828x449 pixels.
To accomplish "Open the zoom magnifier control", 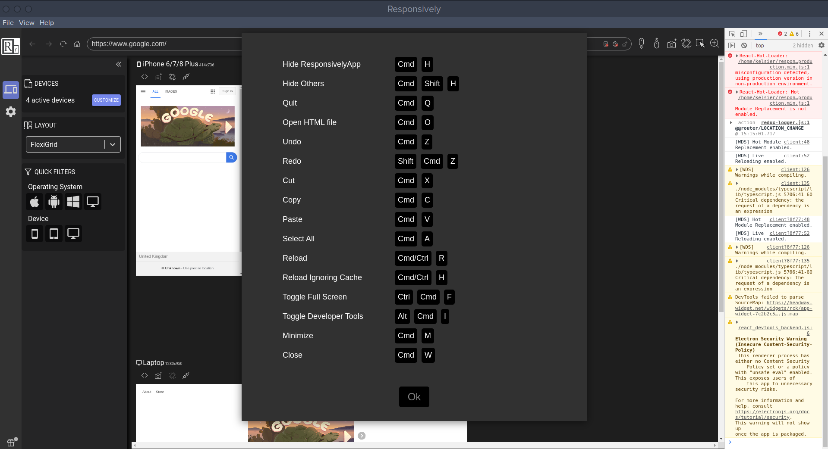I will click(715, 44).
